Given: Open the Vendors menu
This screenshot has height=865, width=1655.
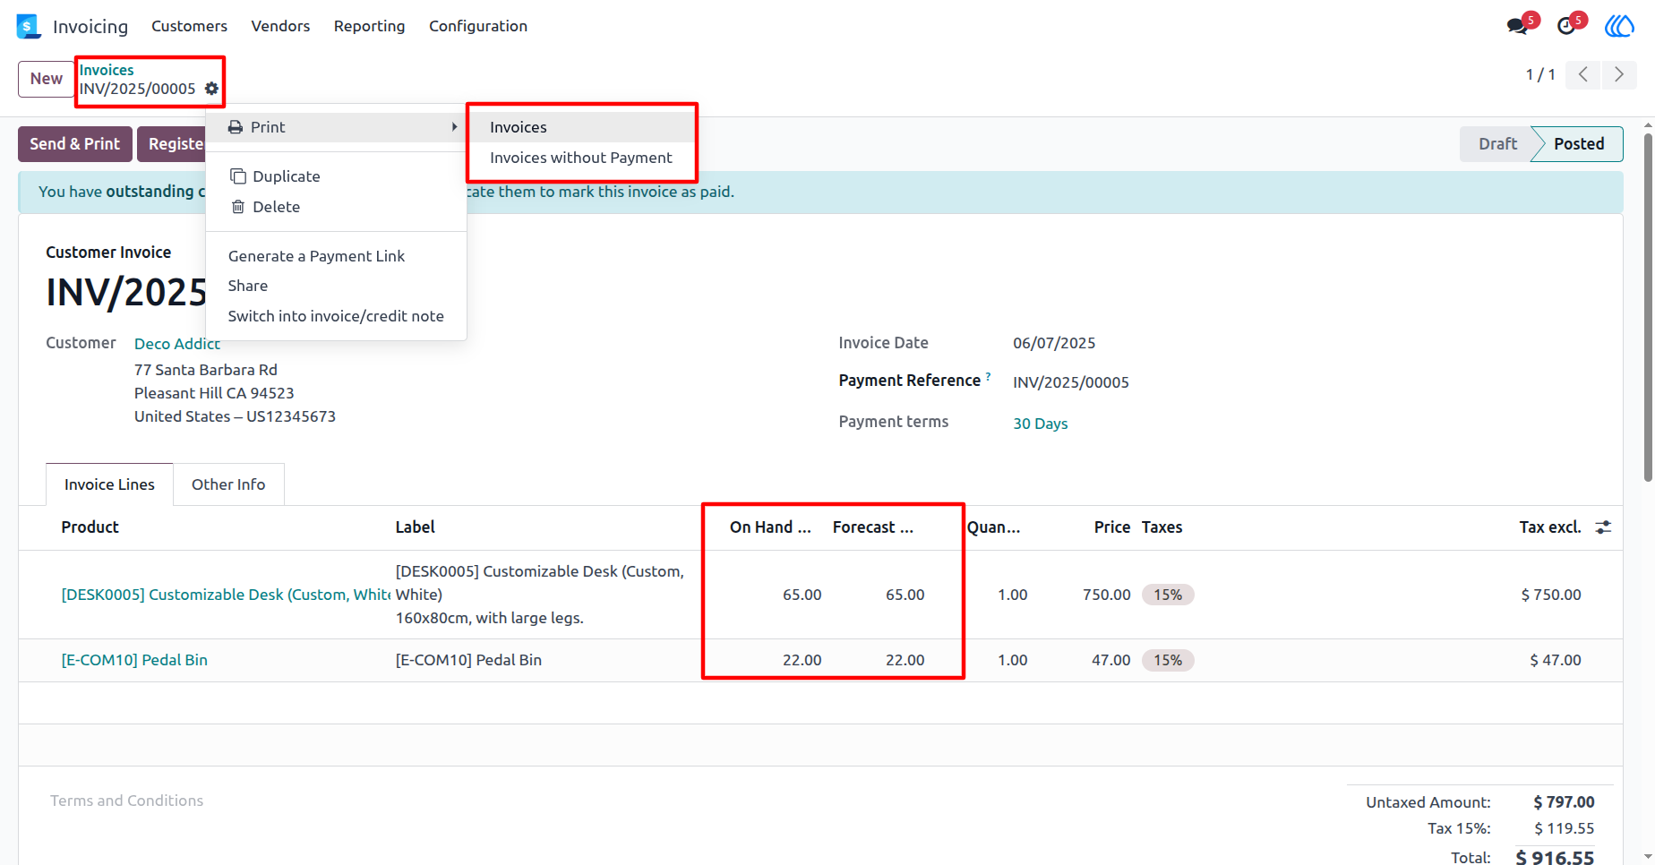Looking at the screenshot, I should (280, 26).
